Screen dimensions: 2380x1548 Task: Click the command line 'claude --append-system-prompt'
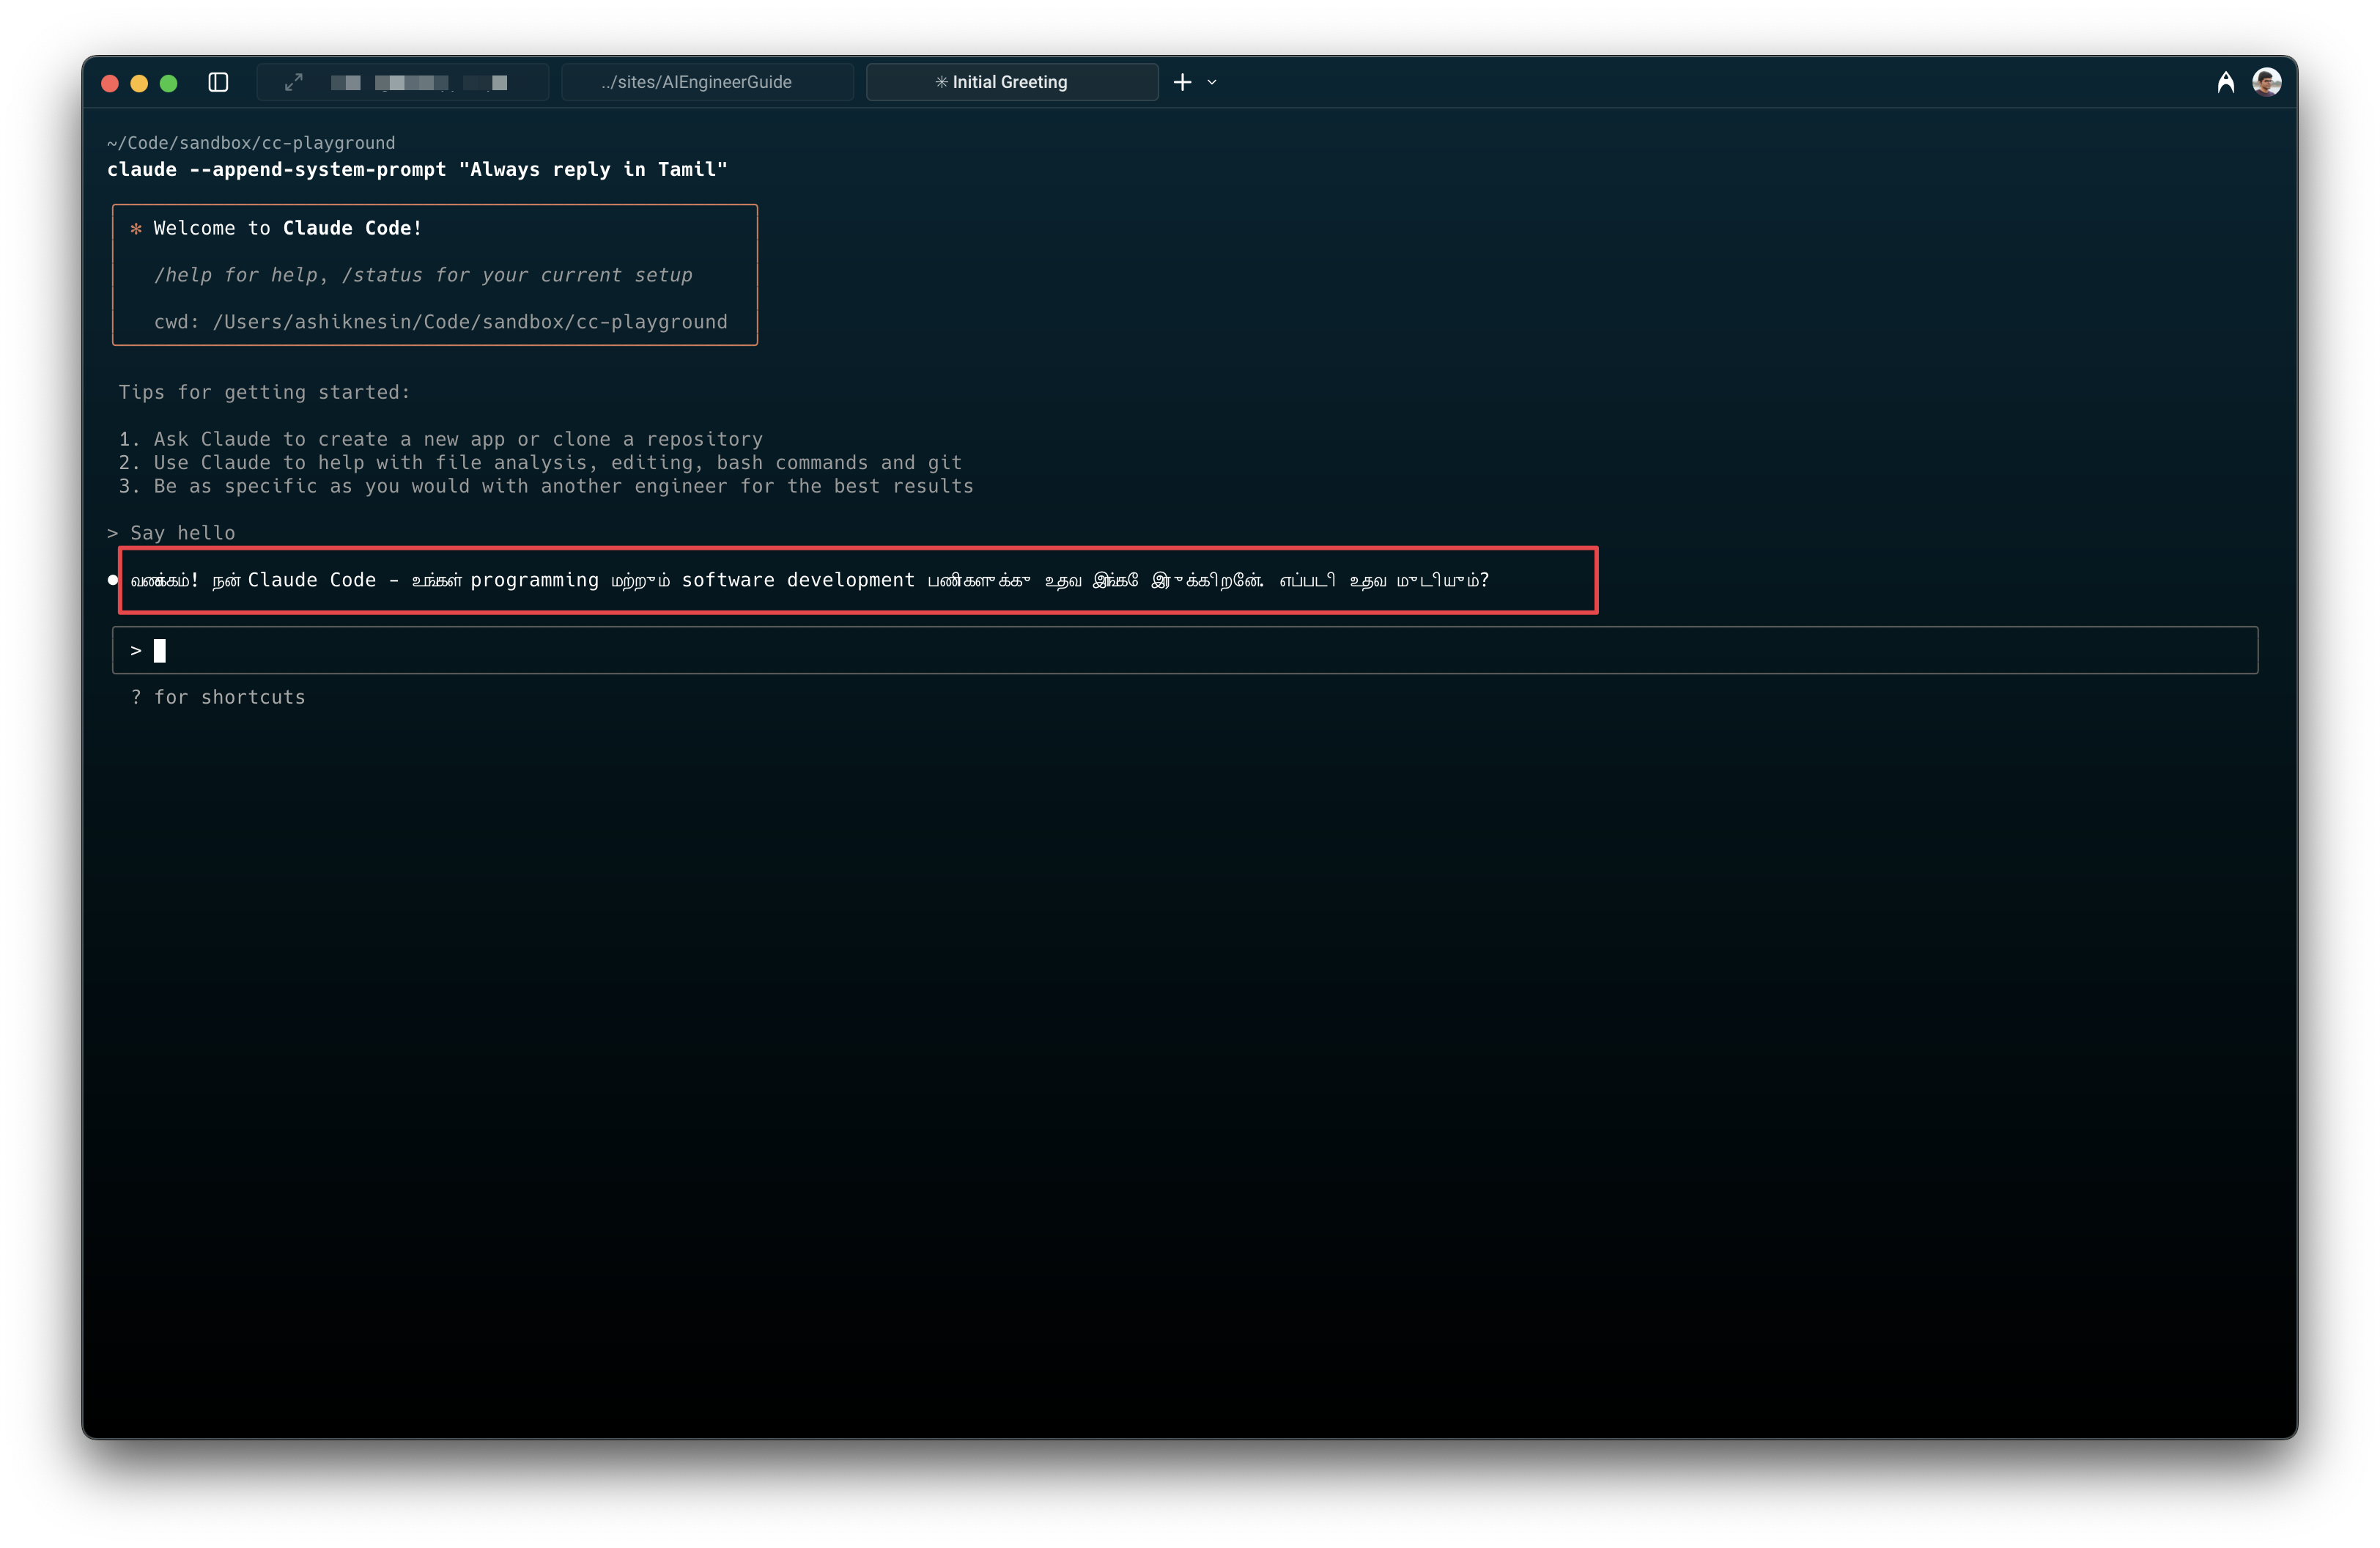point(417,169)
